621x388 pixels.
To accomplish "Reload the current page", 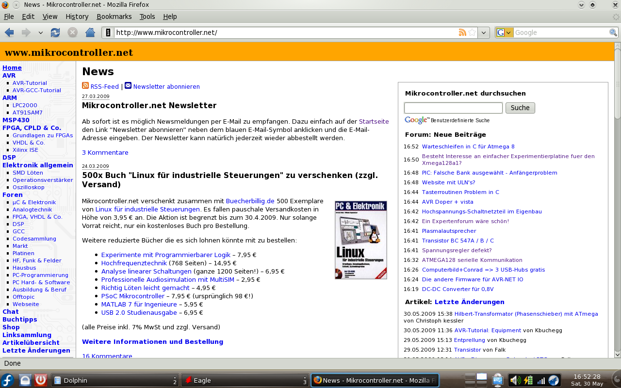I will 55,32.
